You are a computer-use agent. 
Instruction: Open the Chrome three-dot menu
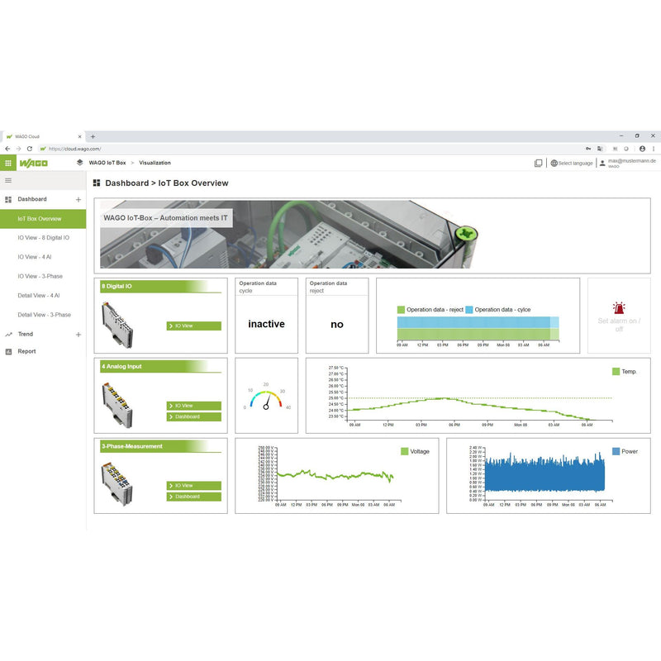tap(654, 149)
